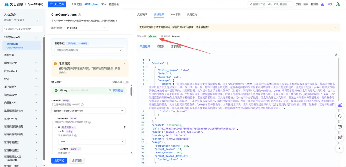Switch to the 调用历史 tab

[x=192, y=14]
